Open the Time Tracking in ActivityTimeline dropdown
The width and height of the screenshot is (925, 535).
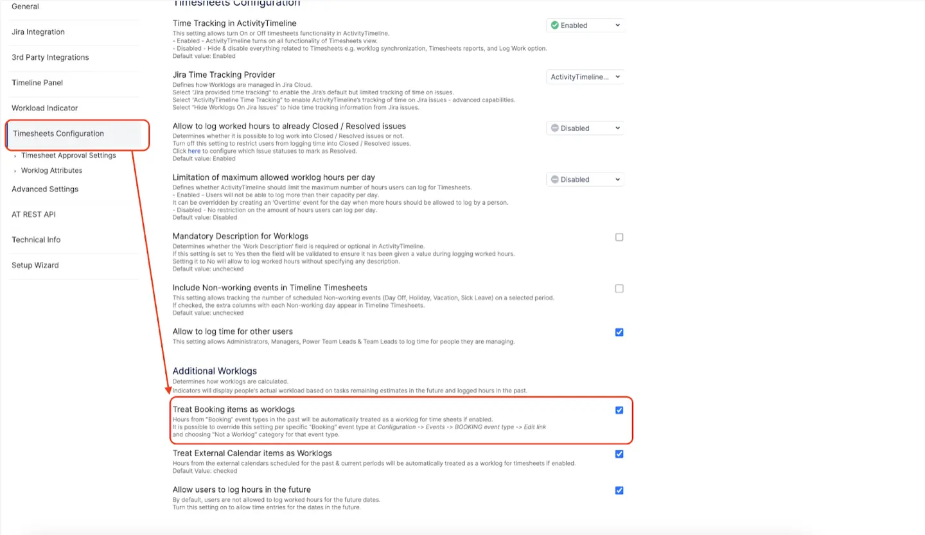[x=585, y=25]
